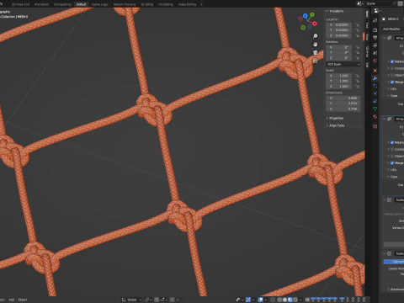404x303 pixels.
Task: Open the Render properties tab icon
Action: (x=375, y=30)
